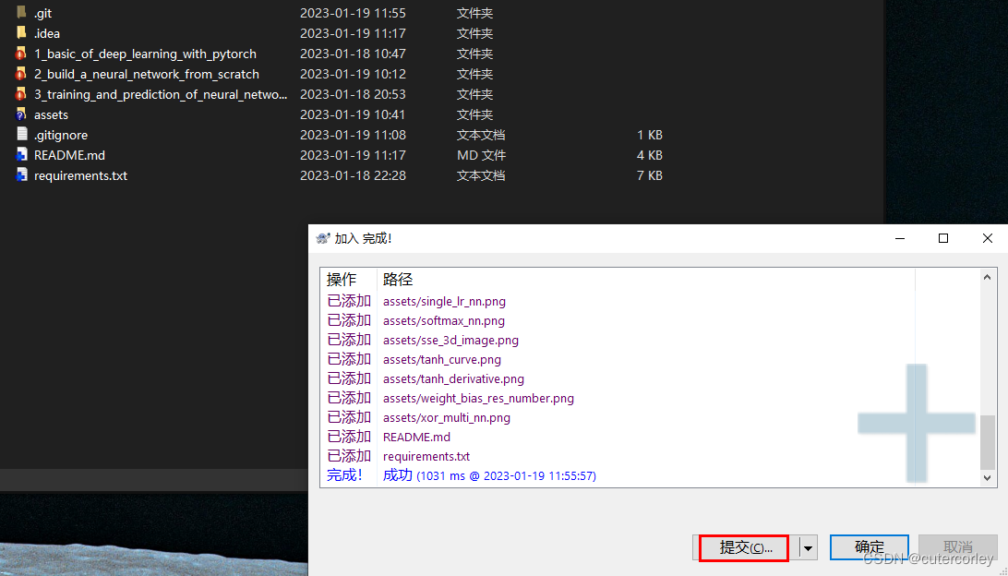Select the .git folder icon
1008x576 pixels.
coord(21,12)
